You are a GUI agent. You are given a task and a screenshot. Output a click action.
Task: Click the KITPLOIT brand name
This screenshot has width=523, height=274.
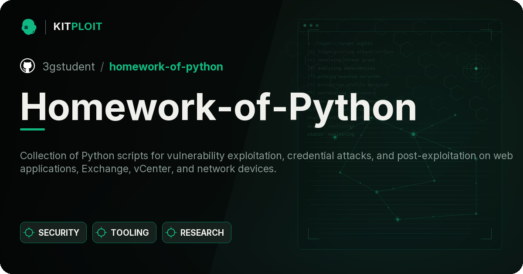tap(78, 27)
